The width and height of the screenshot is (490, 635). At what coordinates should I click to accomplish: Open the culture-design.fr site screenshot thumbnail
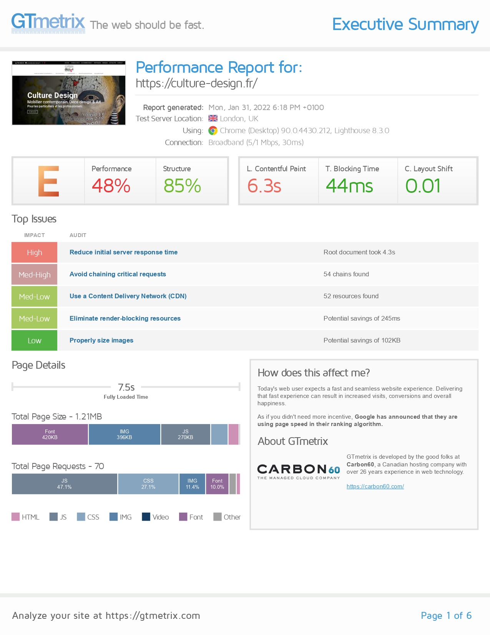(69, 93)
